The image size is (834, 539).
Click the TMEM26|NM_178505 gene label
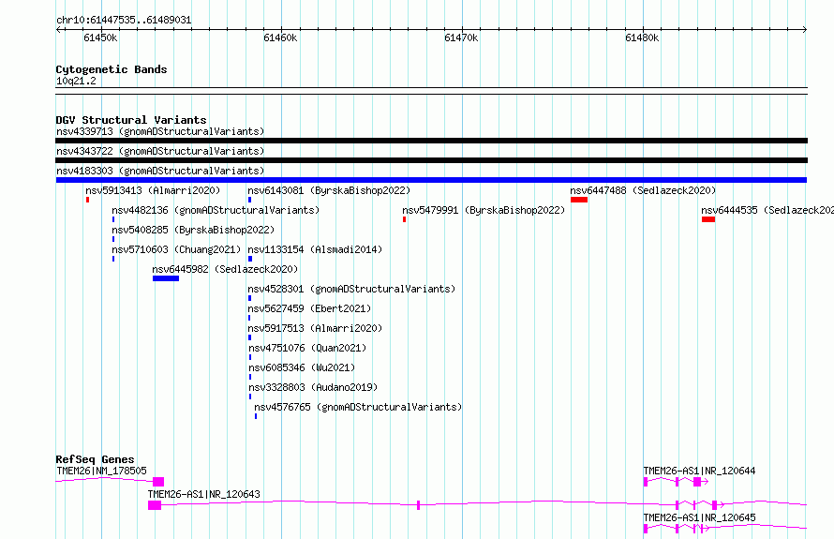pos(101,471)
